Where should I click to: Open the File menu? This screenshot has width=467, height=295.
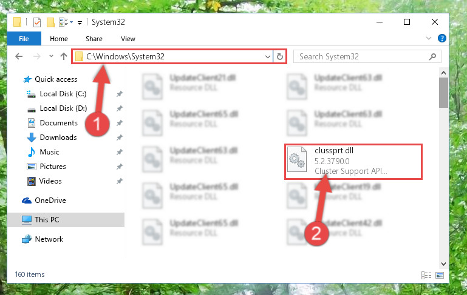(24, 39)
